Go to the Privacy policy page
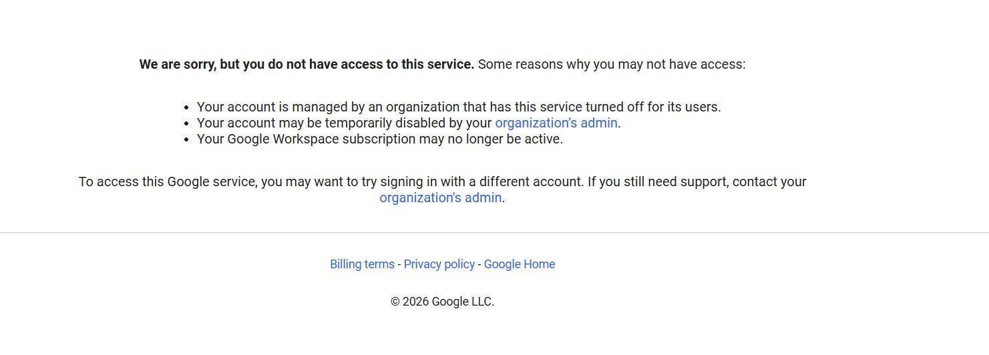 pos(439,264)
